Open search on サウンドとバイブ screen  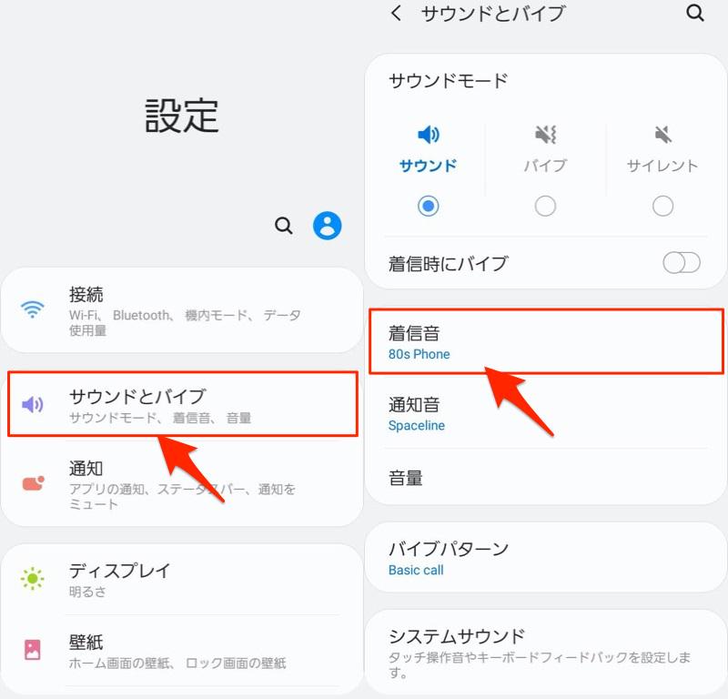(695, 15)
